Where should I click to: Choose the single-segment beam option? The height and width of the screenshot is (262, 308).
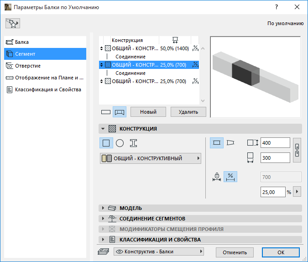click(106, 112)
